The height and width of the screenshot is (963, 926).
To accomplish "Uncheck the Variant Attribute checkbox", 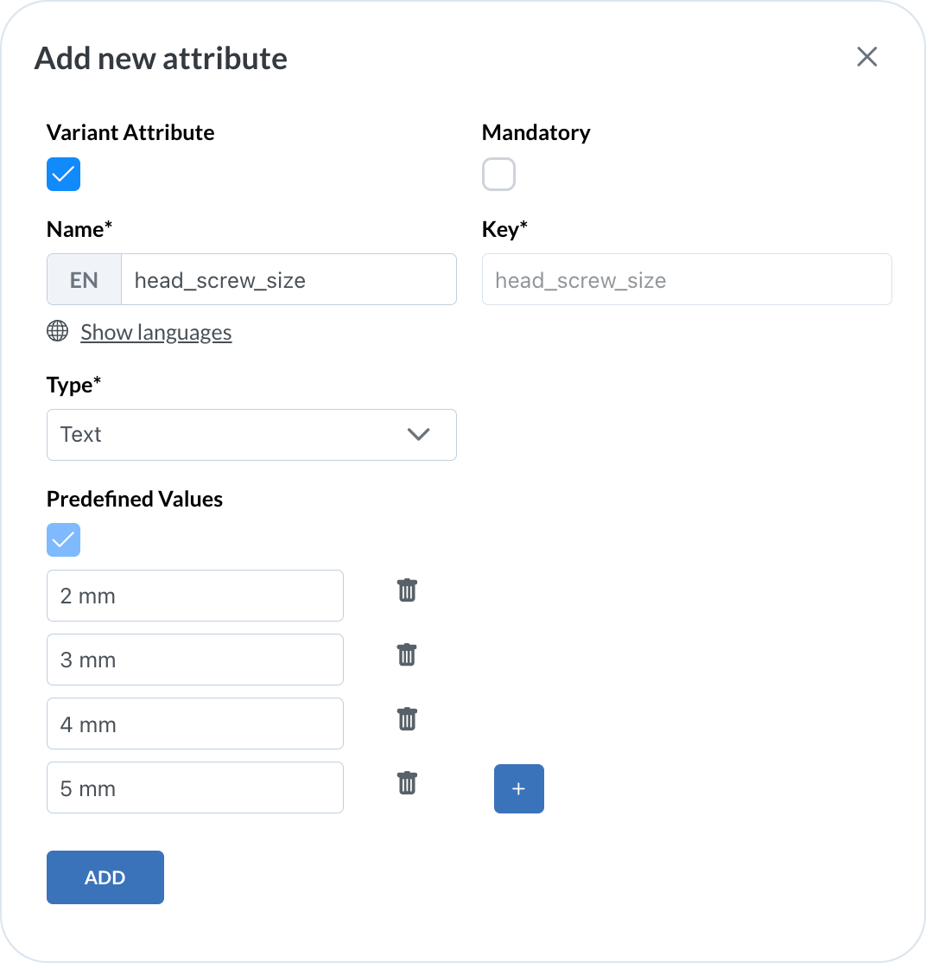I will [63, 174].
